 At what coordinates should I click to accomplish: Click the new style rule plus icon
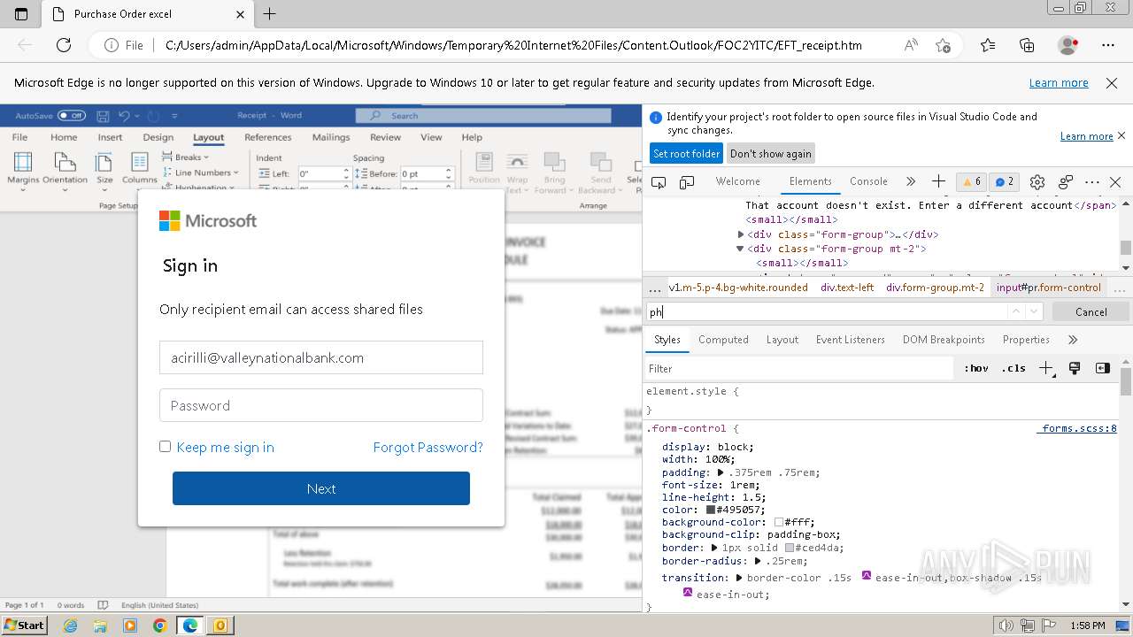pyautogui.click(x=1046, y=369)
